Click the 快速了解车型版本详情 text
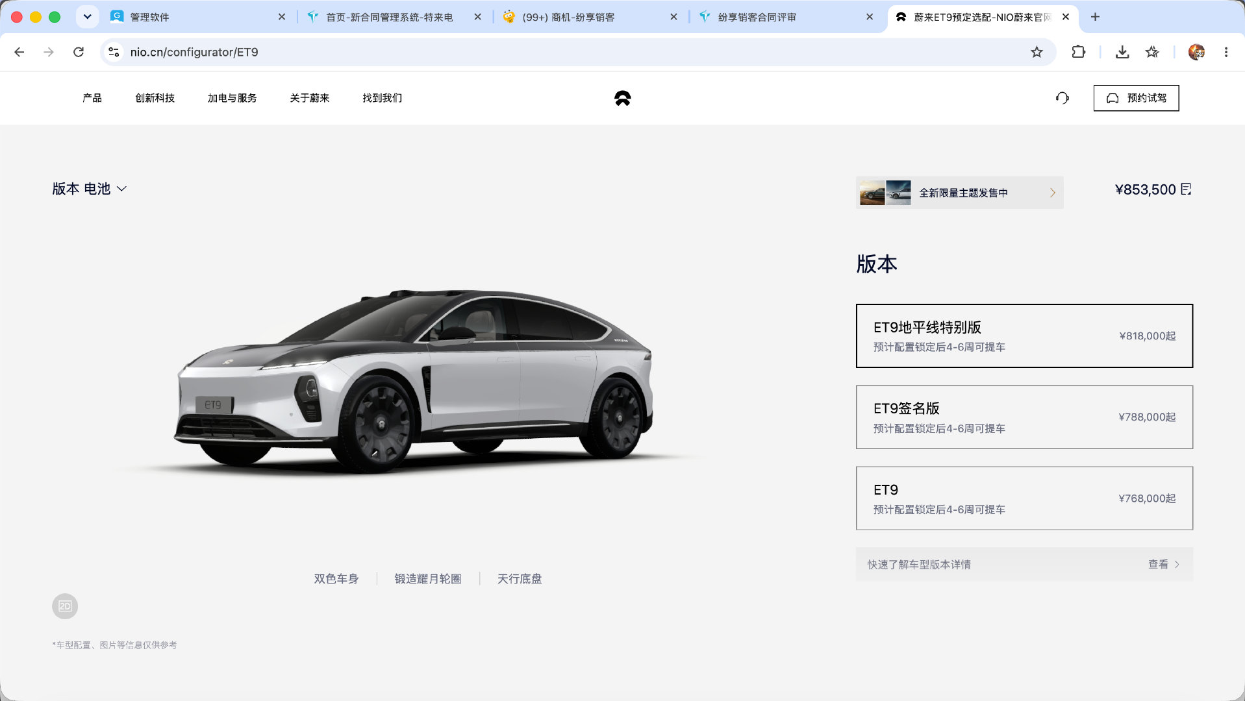This screenshot has width=1245, height=701. tap(919, 565)
